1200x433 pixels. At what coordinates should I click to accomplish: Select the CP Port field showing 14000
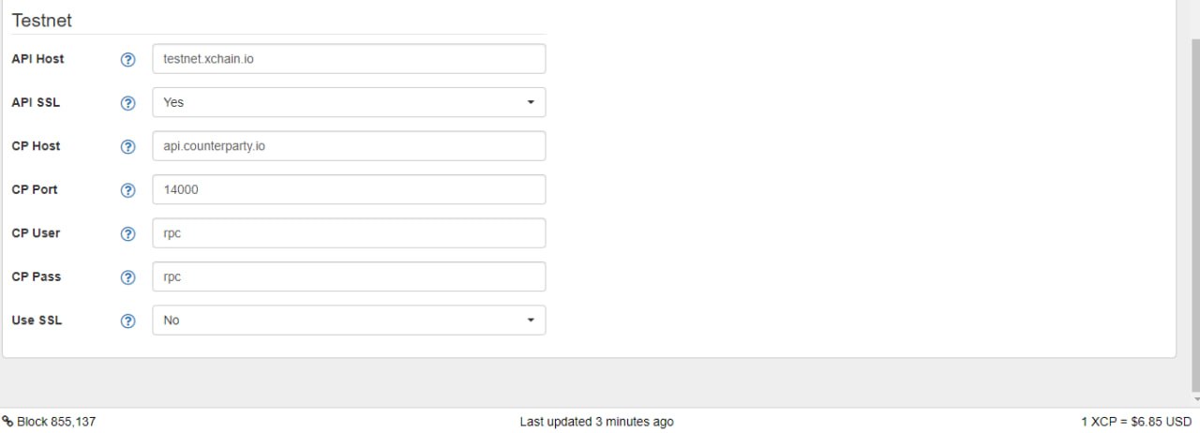[349, 189]
